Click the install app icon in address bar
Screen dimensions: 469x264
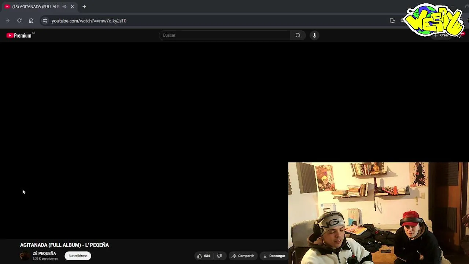coord(392,21)
